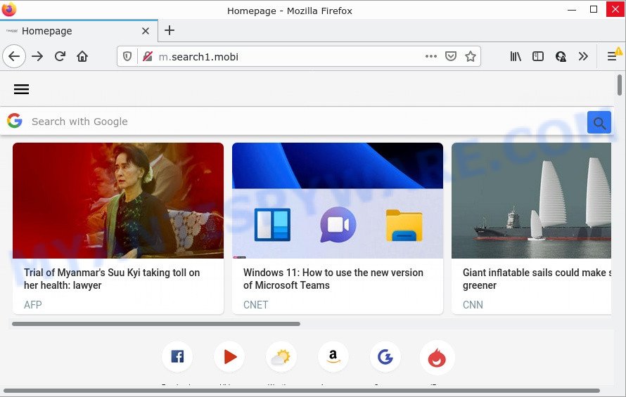
Task: Read 'Giant inflatable sails' headline
Action: click(537, 279)
